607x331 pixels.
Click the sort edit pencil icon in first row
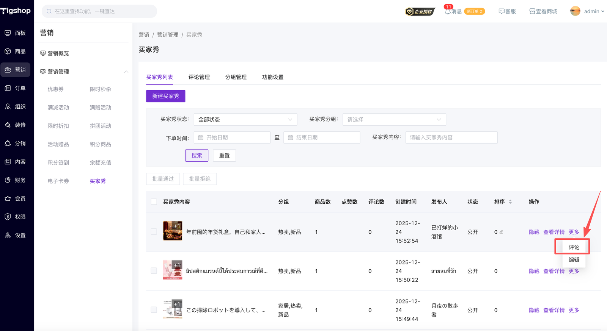pyautogui.click(x=501, y=232)
